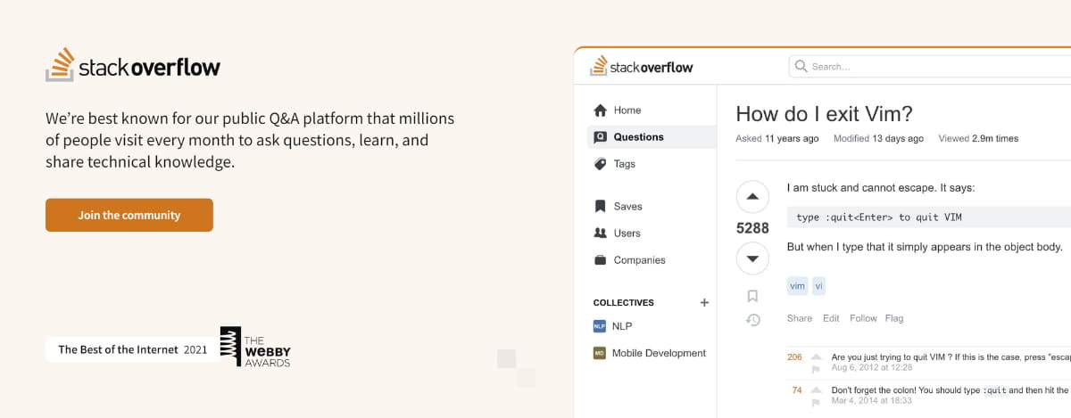This screenshot has height=418, width=1071.
Task: Open the question's activity history icon
Action: pyautogui.click(x=752, y=320)
